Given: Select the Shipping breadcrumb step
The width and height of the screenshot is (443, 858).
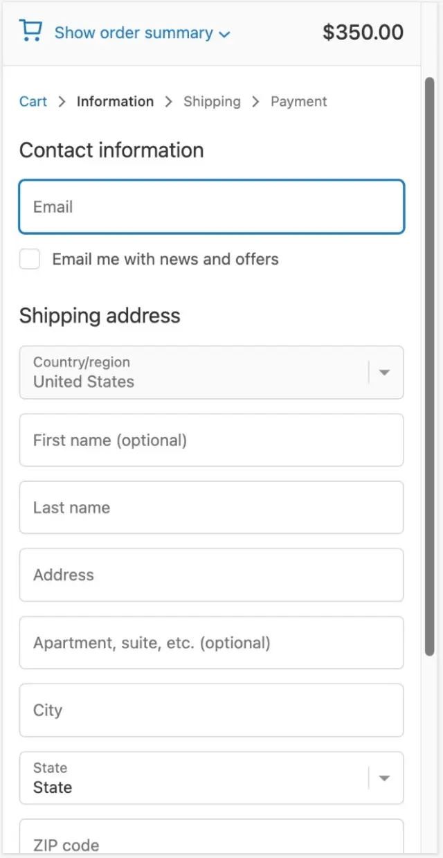Looking at the screenshot, I should (x=212, y=101).
